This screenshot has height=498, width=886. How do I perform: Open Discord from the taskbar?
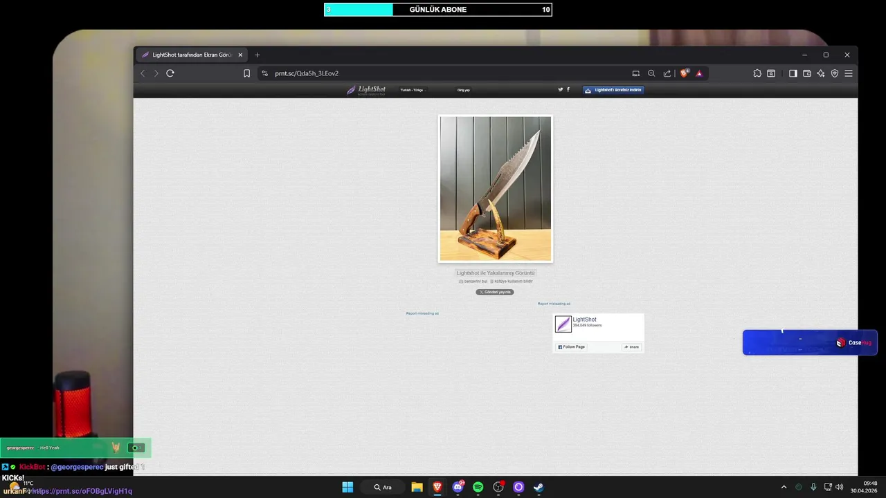click(458, 487)
